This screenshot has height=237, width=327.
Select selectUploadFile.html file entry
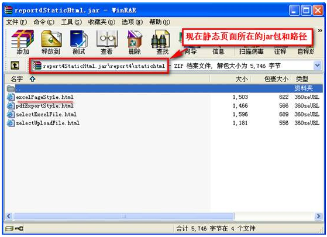[47, 123]
